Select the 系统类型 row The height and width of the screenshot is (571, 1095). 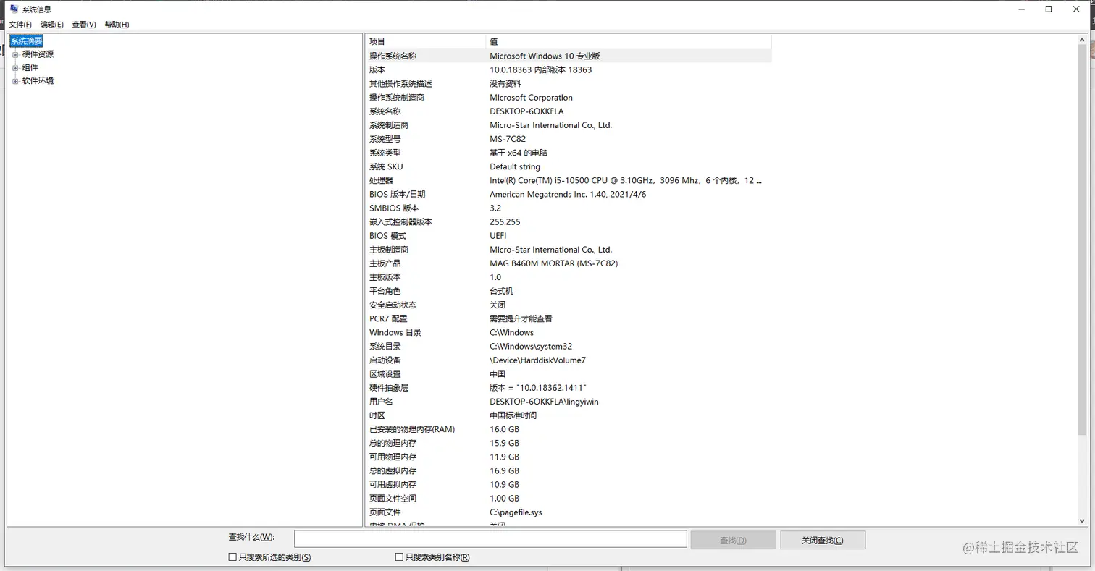pyautogui.click(x=569, y=153)
